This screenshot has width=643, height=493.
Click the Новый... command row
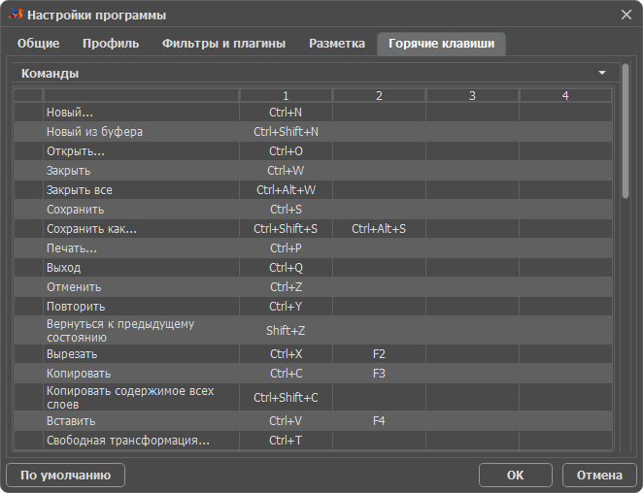point(314,113)
